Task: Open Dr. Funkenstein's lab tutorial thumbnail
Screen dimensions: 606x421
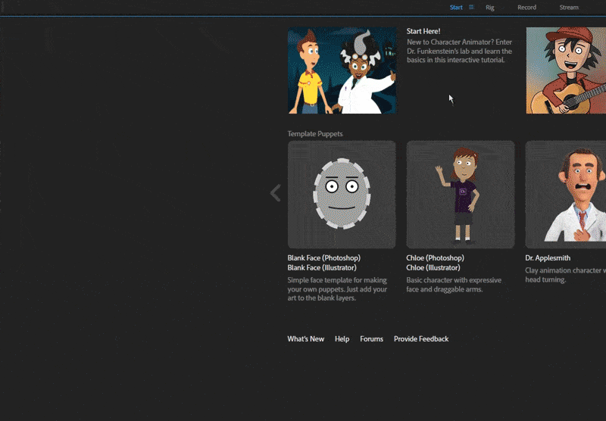Action: coord(342,70)
